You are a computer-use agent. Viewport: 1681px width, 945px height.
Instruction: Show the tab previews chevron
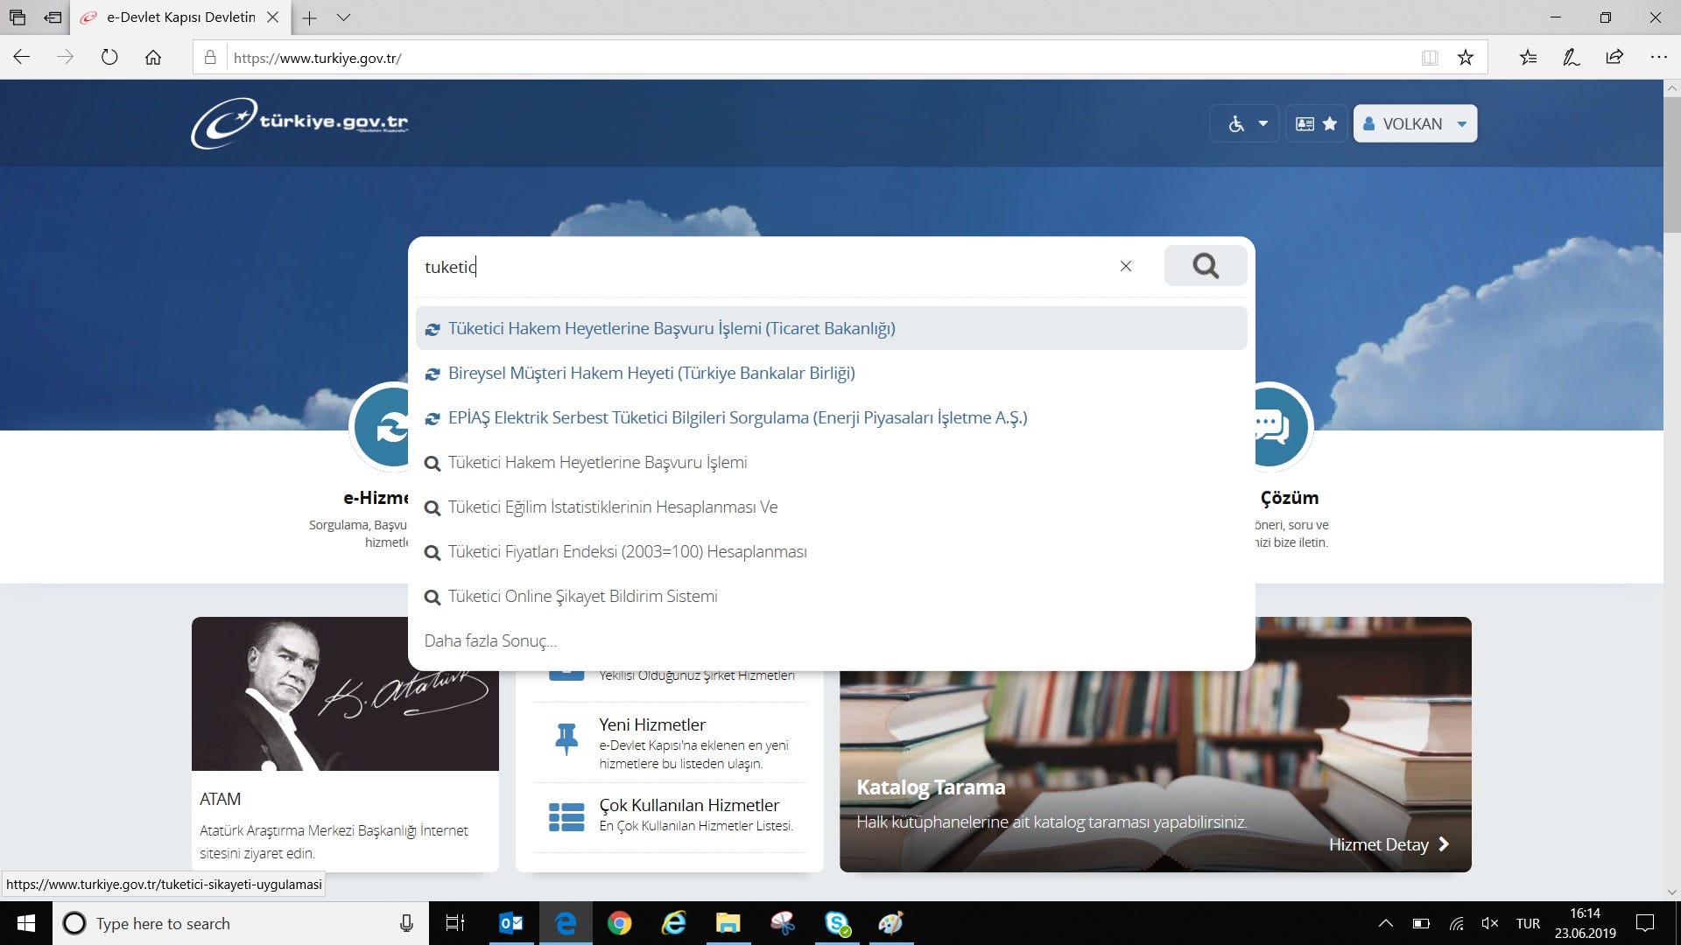pyautogui.click(x=344, y=17)
